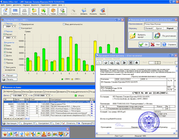The image size is (179, 139).
Task: Click the Да button in the font dialog
Action: point(144,44)
